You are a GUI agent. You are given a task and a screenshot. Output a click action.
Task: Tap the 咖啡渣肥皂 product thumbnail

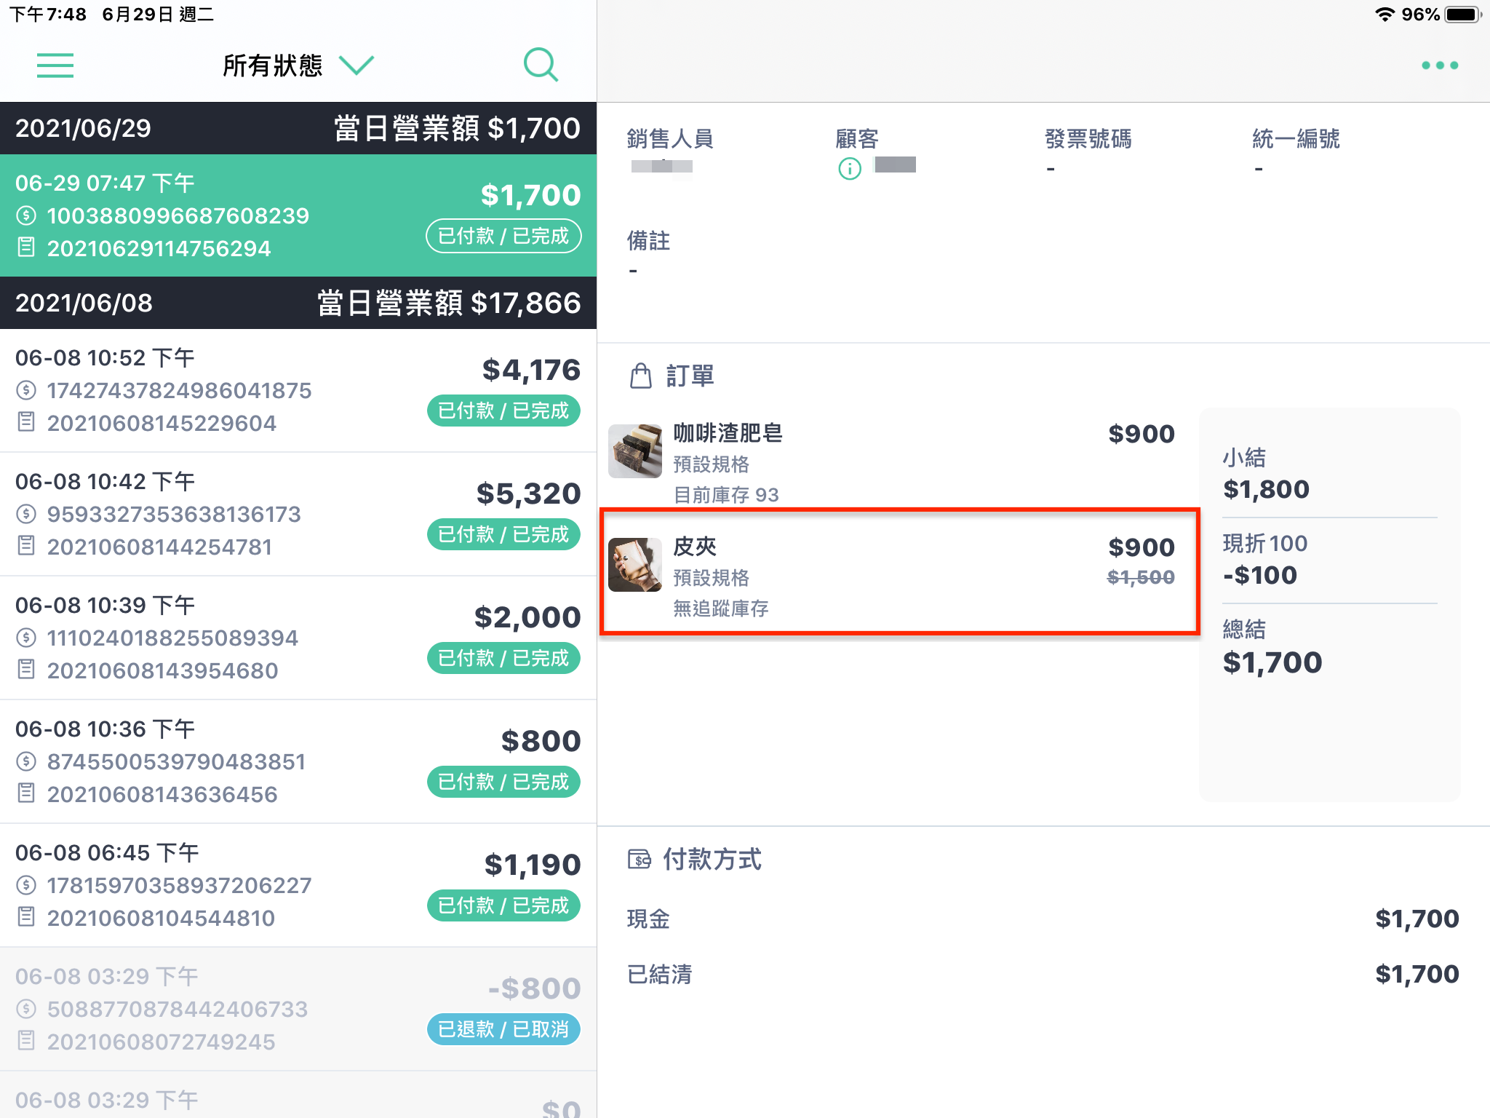coord(635,451)
